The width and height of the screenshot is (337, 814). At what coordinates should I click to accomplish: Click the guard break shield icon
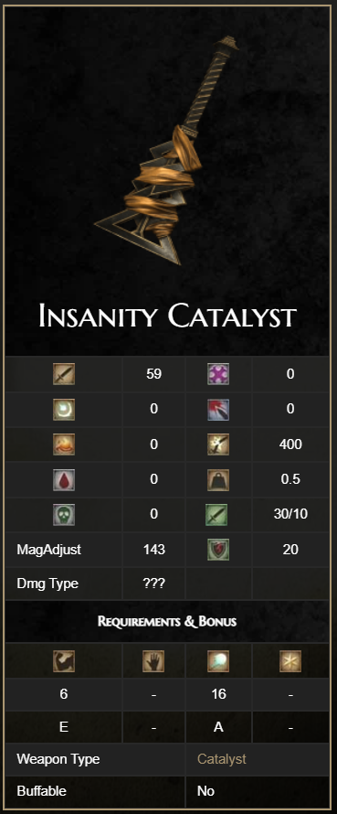(x=218, y=550)
